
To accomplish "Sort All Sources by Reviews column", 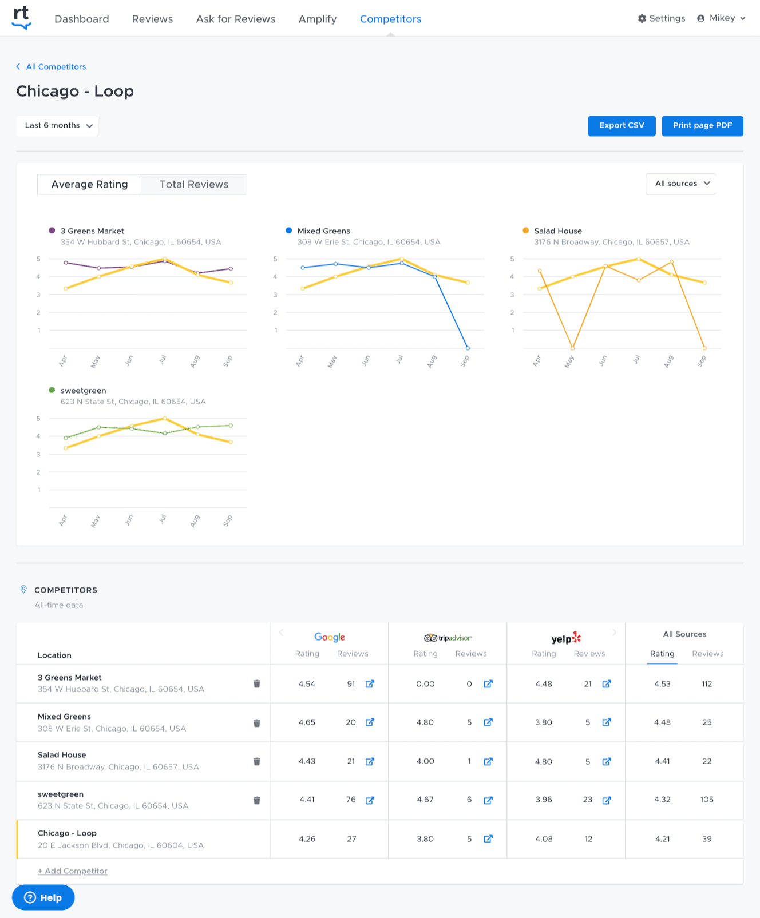I will click(x=707, y=654).
